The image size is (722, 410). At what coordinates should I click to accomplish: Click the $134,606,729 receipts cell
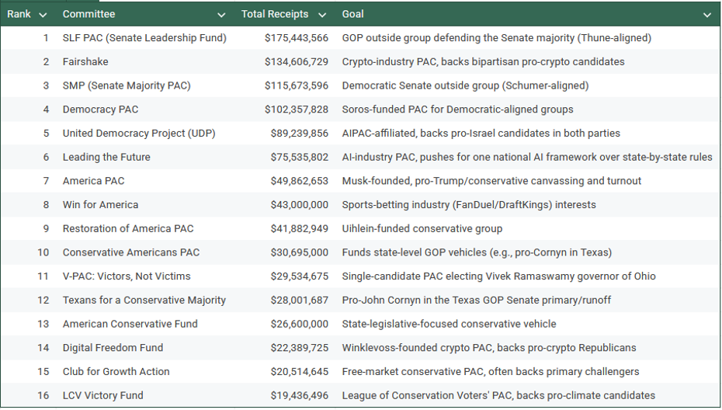click(286, 61)
